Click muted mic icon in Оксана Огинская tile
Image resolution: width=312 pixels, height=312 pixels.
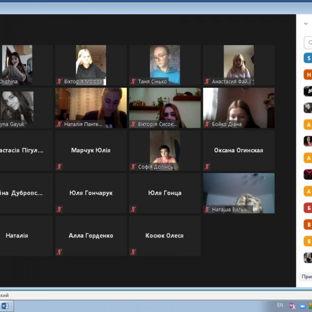(207, 166)
